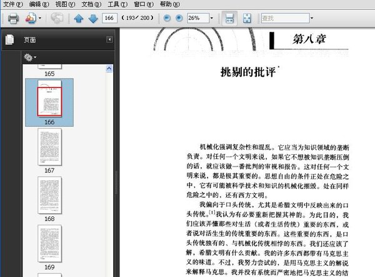Open the 文档(D) menu
Image resolution: width=375 pixels, height=277 pixels.
coord(91,4)
